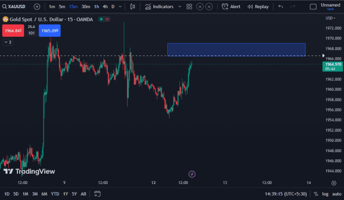Click the date label 13 on time axis

click(225, 183)
